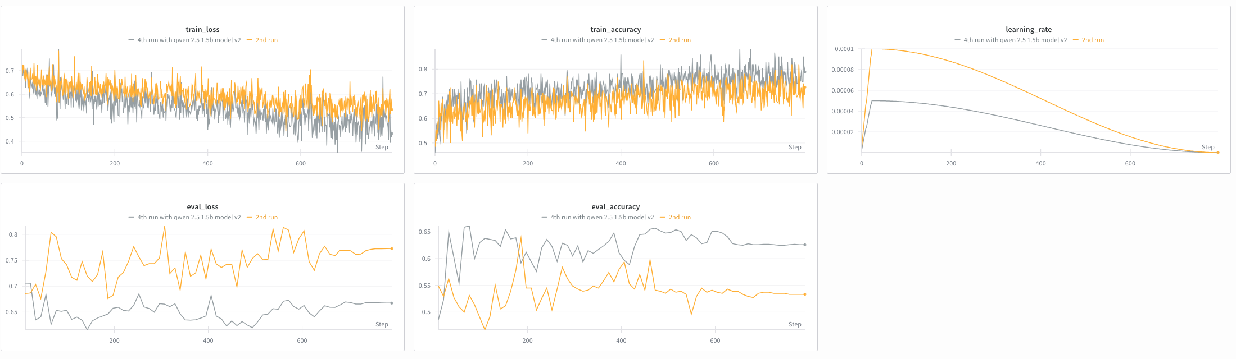
Task: Click the orange end-point dot in train_loss
Action: pyautogui.click(x=392, y=109)
